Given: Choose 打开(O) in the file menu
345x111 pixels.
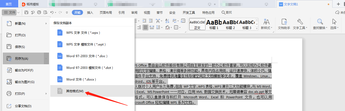Looking at the screenshot, I should pos(26,35).
